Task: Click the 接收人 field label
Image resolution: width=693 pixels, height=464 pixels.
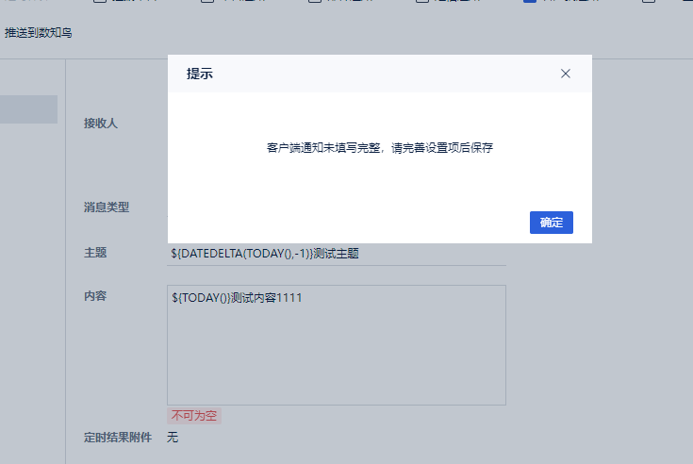Action: pos(101,124)
